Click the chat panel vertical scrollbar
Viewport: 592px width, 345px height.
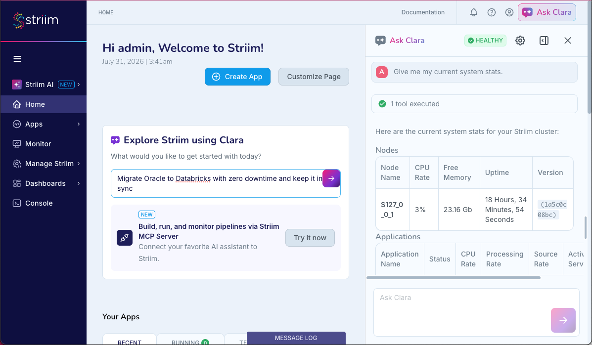coord(586,227)
